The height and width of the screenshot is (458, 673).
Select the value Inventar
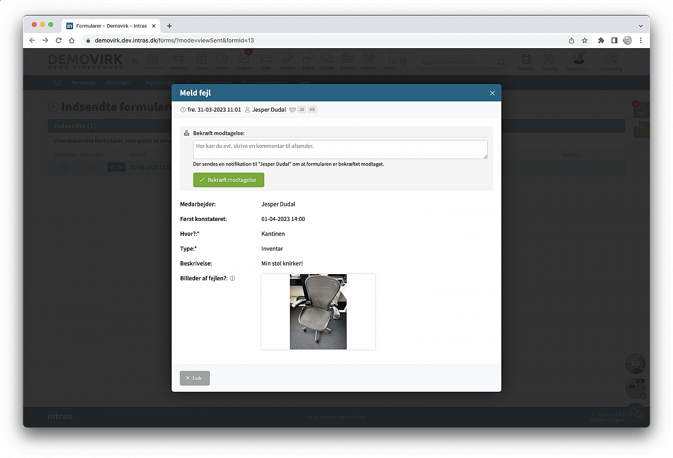click(272, 248)
